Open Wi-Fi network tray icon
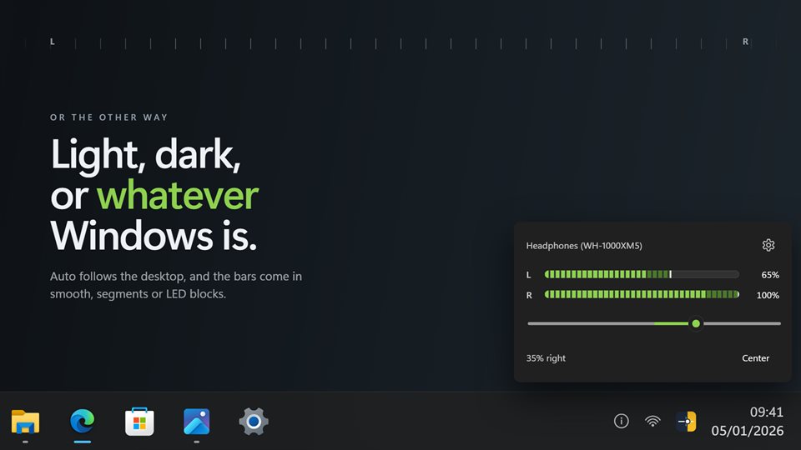Image resolution: width=801 pixels, height=450 pixels. tap(652, 421)
